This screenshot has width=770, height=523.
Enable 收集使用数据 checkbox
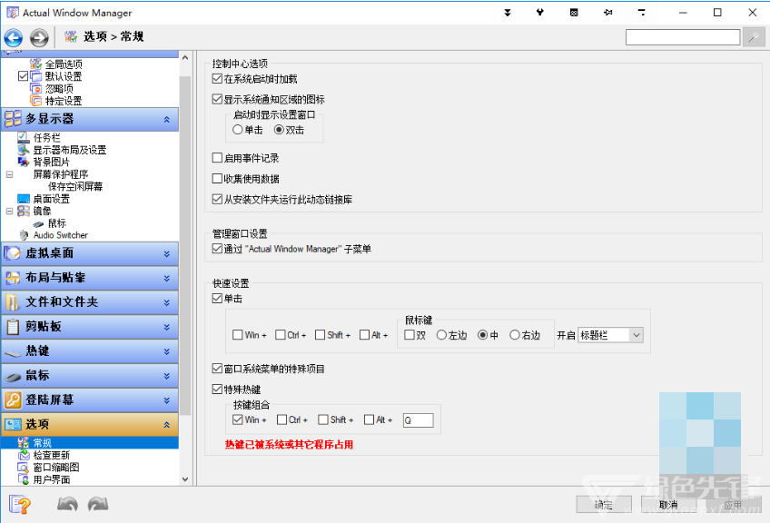217,178
